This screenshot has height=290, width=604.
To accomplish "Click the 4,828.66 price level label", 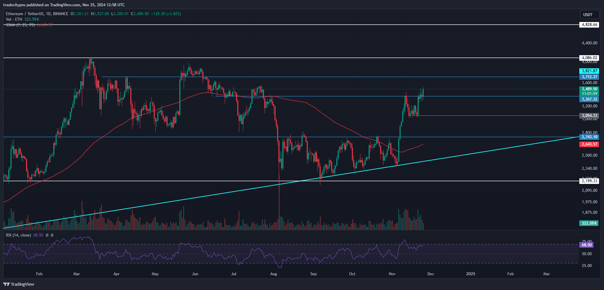I will click(589, 25).
